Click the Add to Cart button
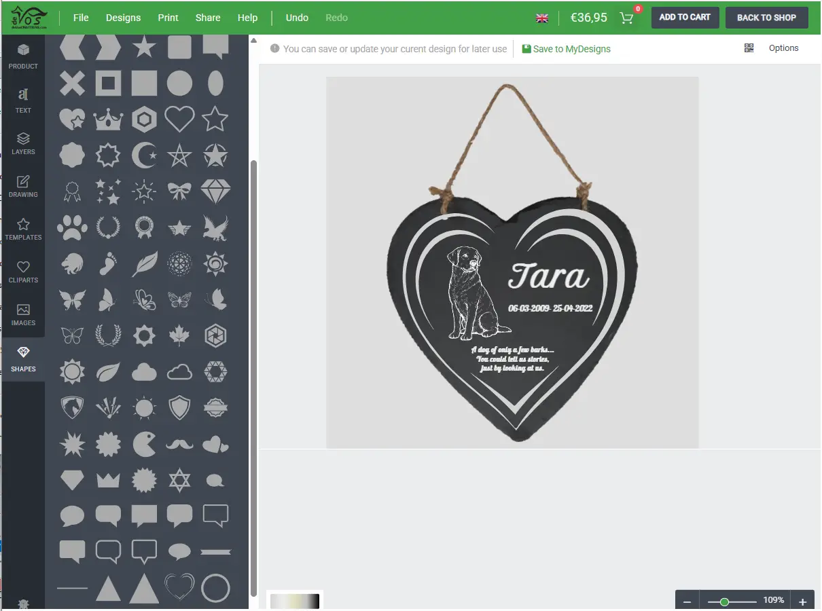Screen dimensions: 822x611 click(685, 18)
